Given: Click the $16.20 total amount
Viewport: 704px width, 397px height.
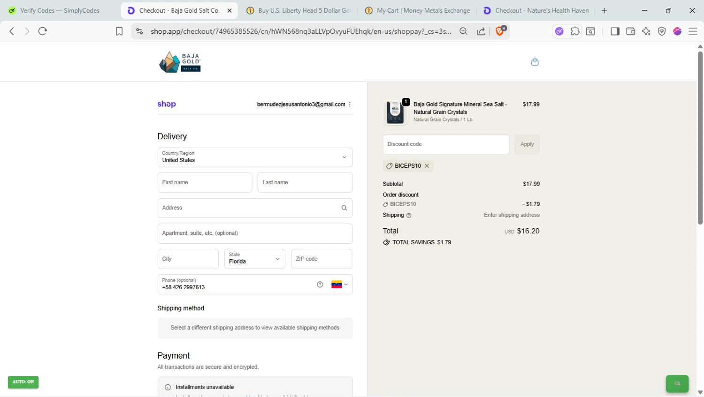Looking at the screenshot, I should click(x=528, y=231).
